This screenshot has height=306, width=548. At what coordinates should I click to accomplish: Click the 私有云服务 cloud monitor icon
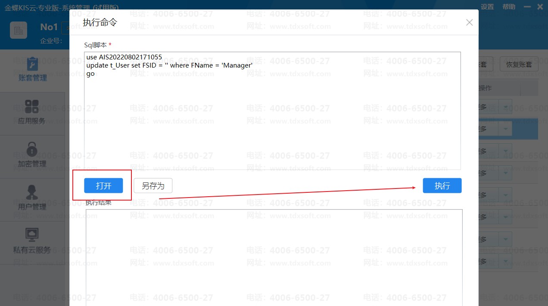coord(32,235)
